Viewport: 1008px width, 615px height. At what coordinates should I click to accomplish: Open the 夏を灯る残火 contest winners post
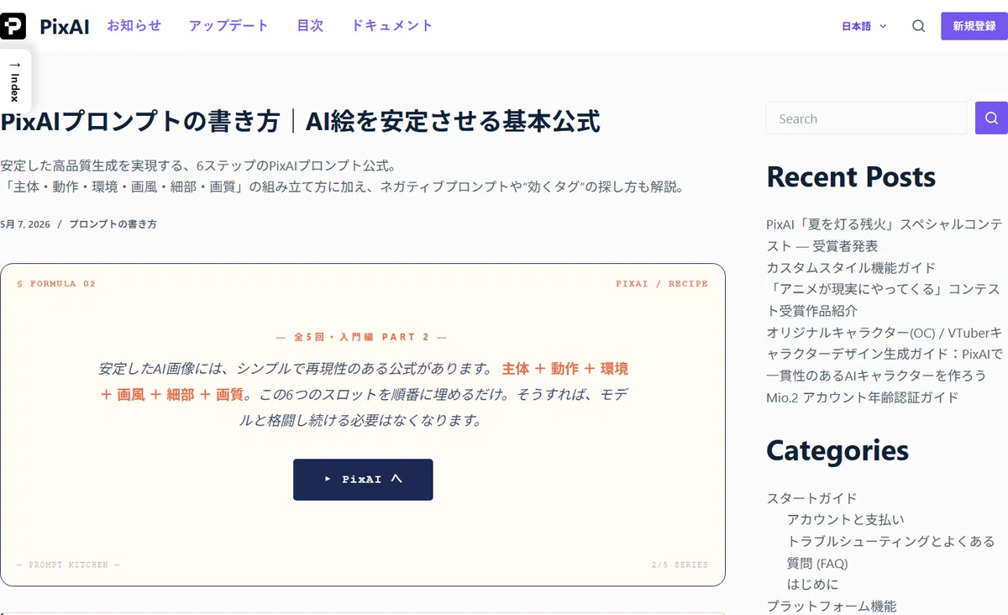click(885, 235)
